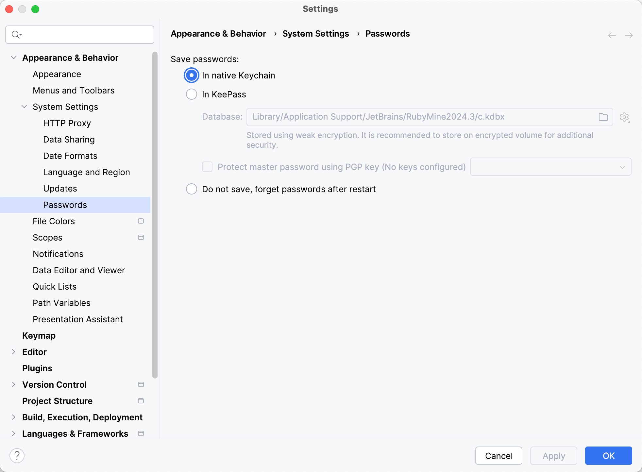Viewport: 642px width, 472px height.
Task: Click the Cancel button
Action: [498, 456]
